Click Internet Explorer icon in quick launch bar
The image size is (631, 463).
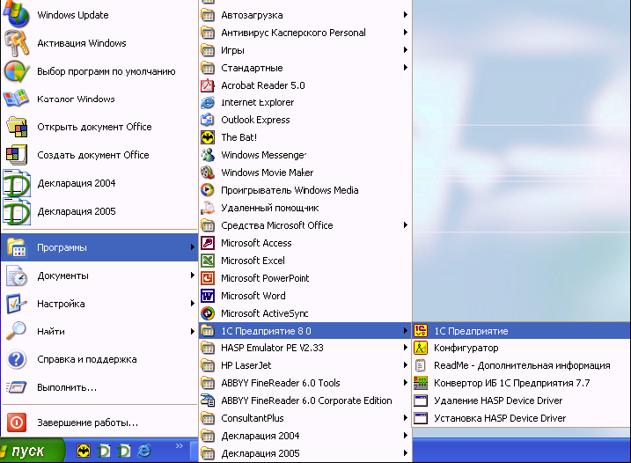click(143, 451)
